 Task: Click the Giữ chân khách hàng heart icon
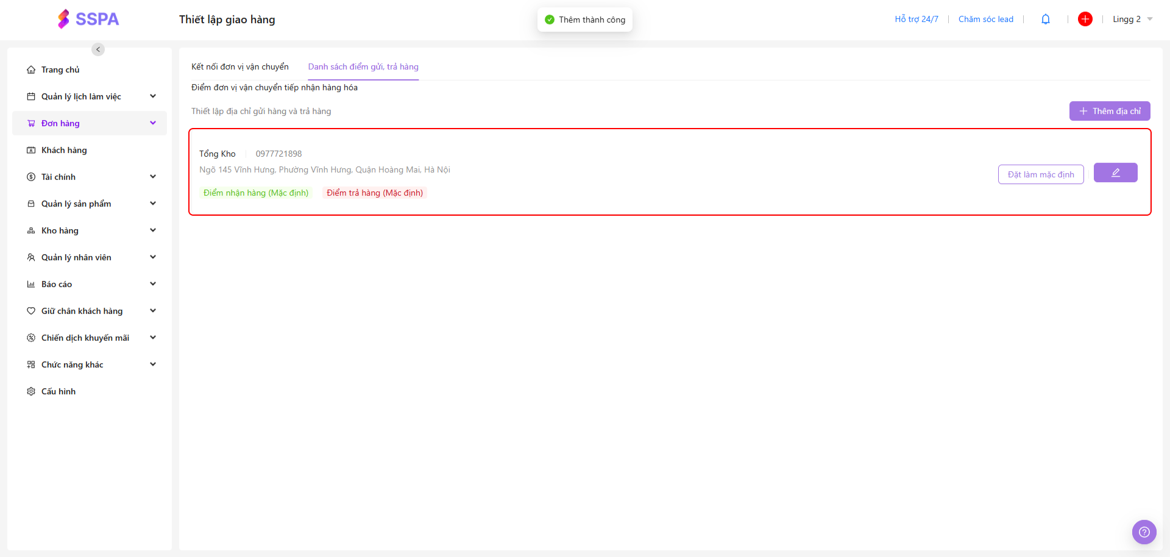[31, 311]
